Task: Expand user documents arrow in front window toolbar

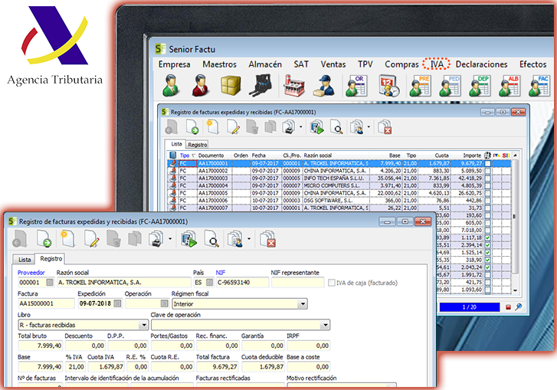Action: coord(249,239)
